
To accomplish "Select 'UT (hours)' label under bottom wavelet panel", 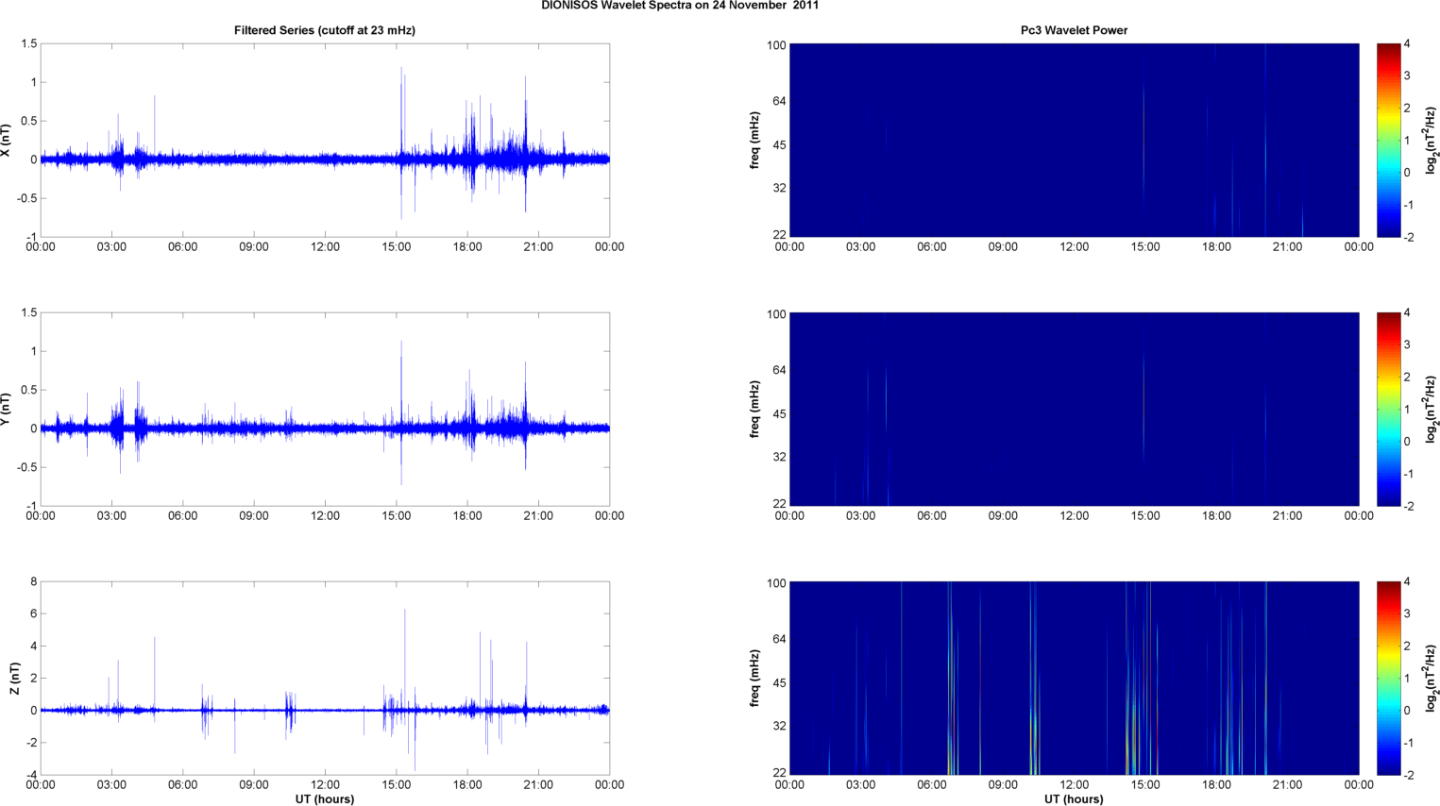I will pos(1074,798).
